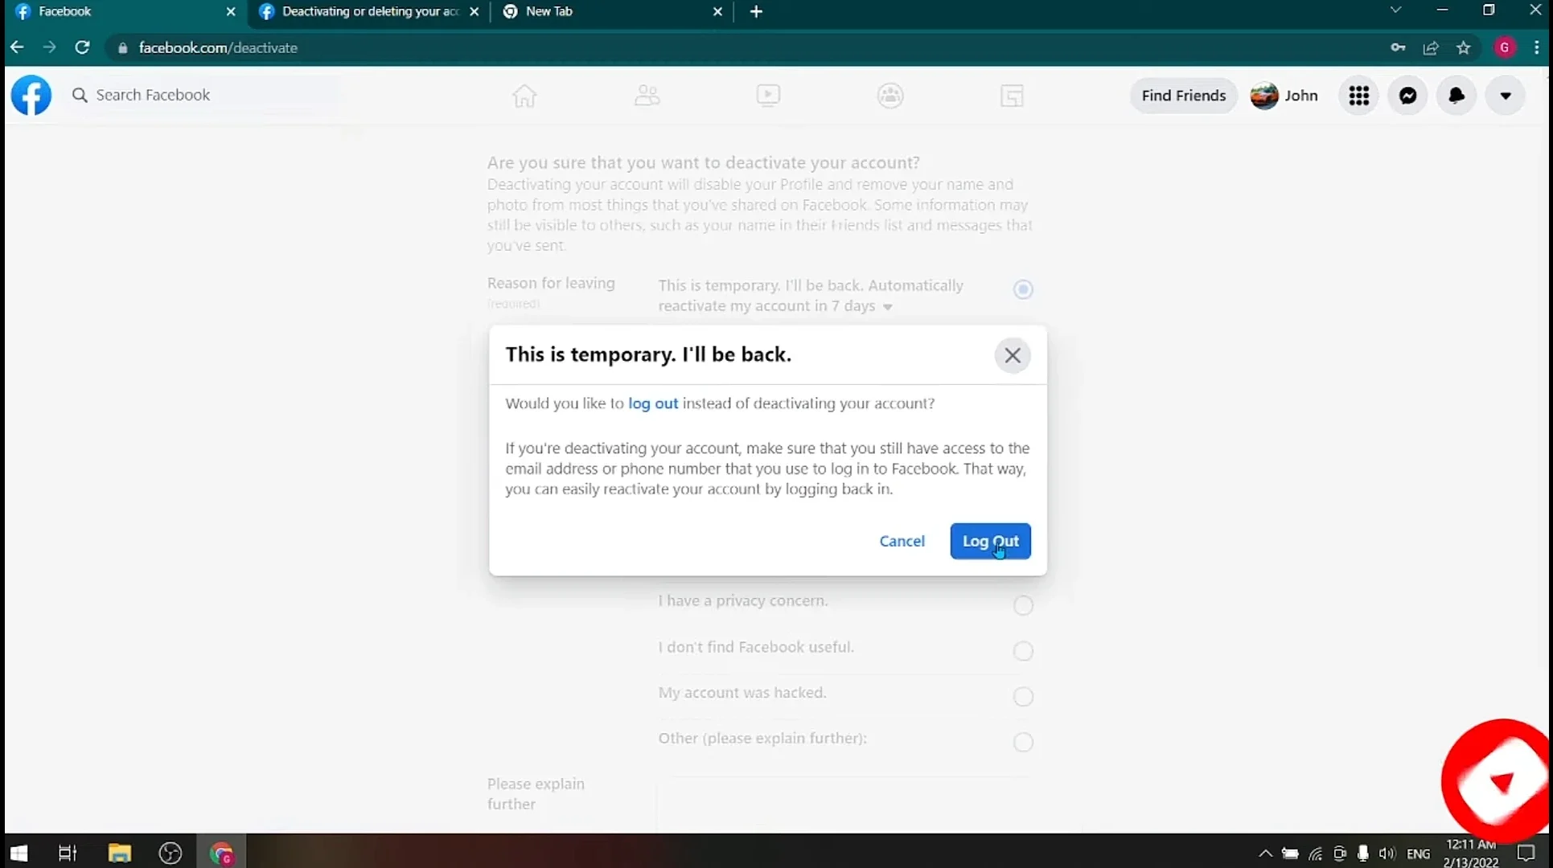The image size is (1553, 868).
Task: Bookmark this page with the star icon
Action: click(1464, 47)
